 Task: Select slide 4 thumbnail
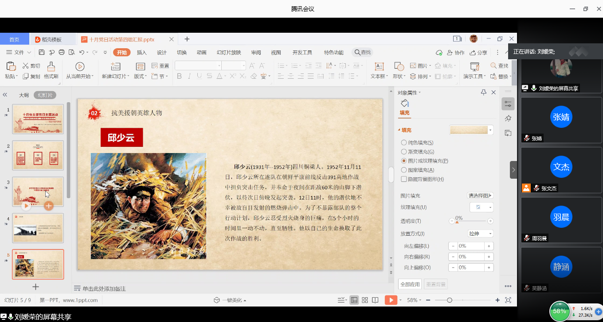click(38, 228)
